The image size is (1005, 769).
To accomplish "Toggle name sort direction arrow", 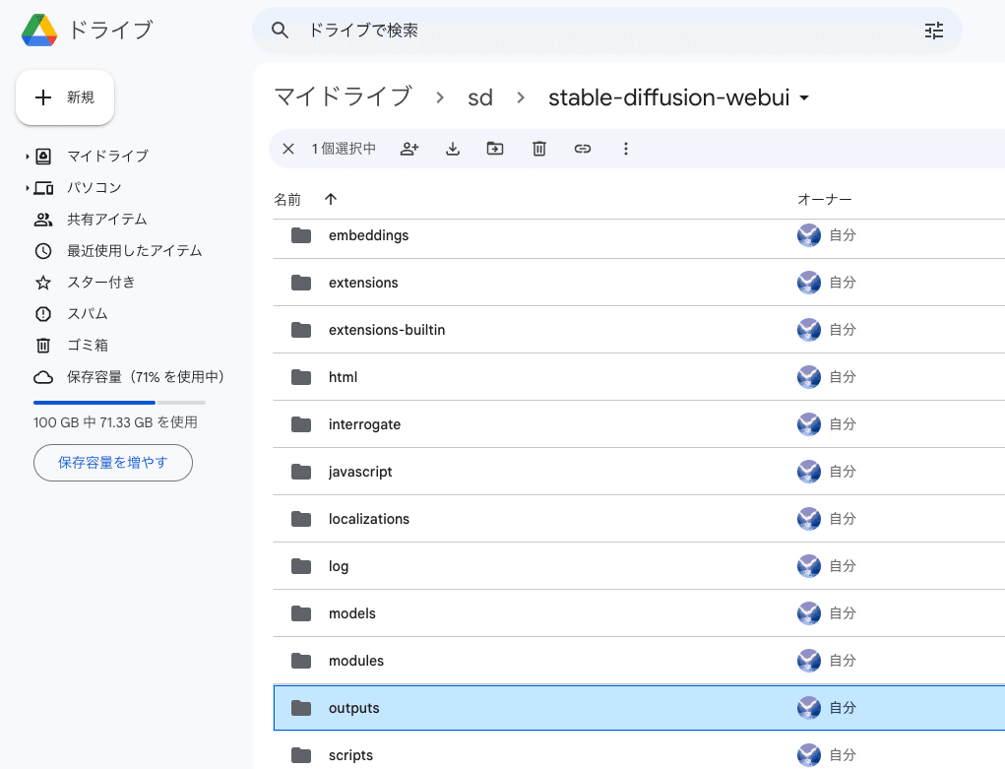I will tap(331, 199).
